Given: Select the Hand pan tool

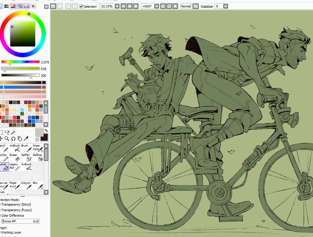Looking at the screenshot, I should (19, 138).
